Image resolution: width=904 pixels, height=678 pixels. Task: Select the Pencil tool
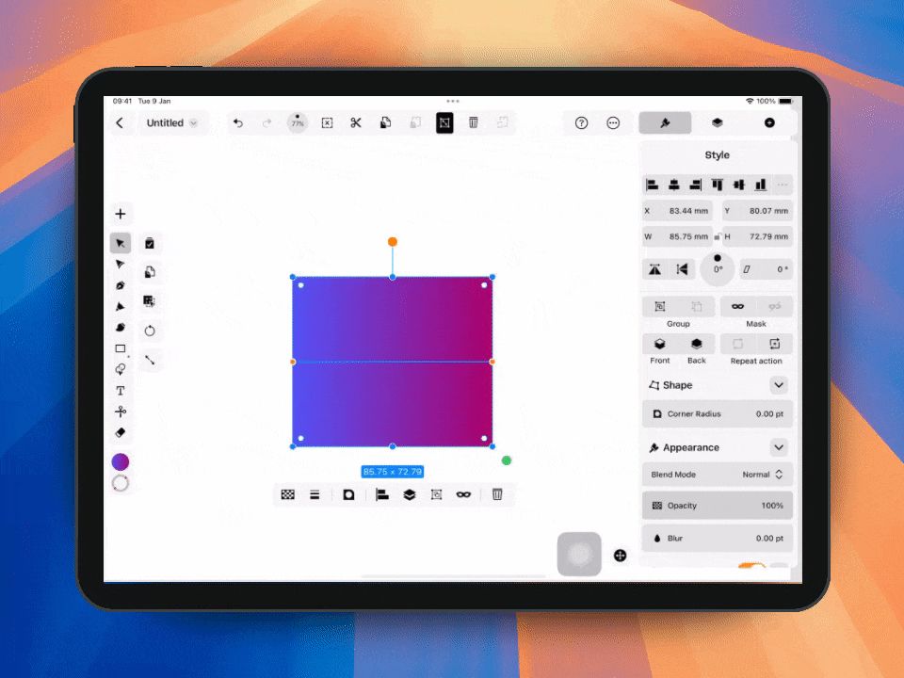pyautogui.click(x=120, y=306)
